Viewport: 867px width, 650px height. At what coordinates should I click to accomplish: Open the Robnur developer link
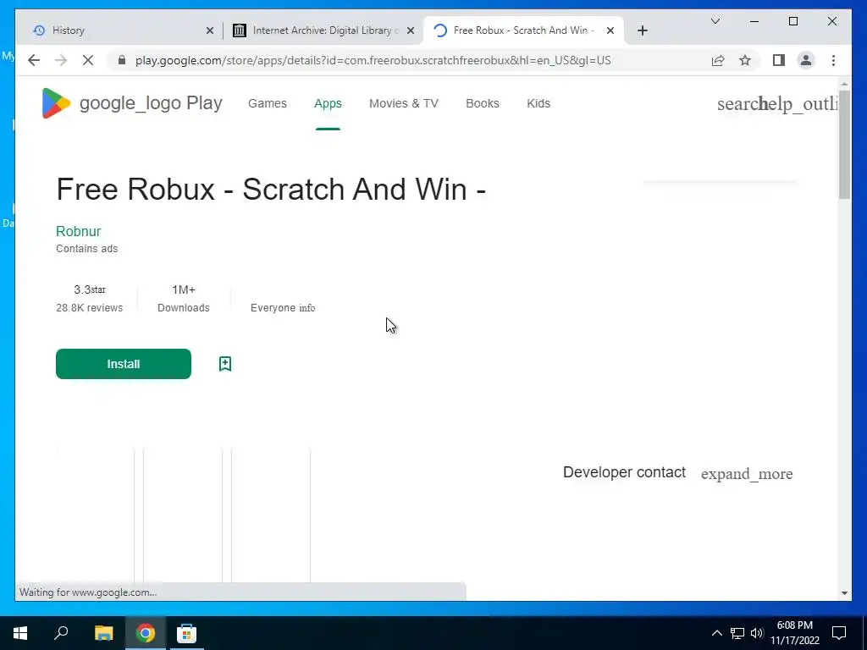tap(78, 231)
